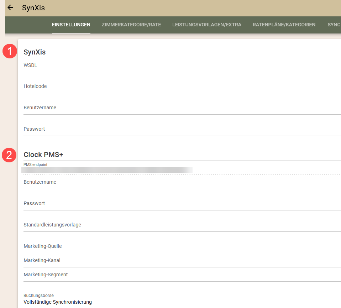Screen dimensions: 341x308
Task: Click the PMS endpoint field
Action: coord(182,168)
